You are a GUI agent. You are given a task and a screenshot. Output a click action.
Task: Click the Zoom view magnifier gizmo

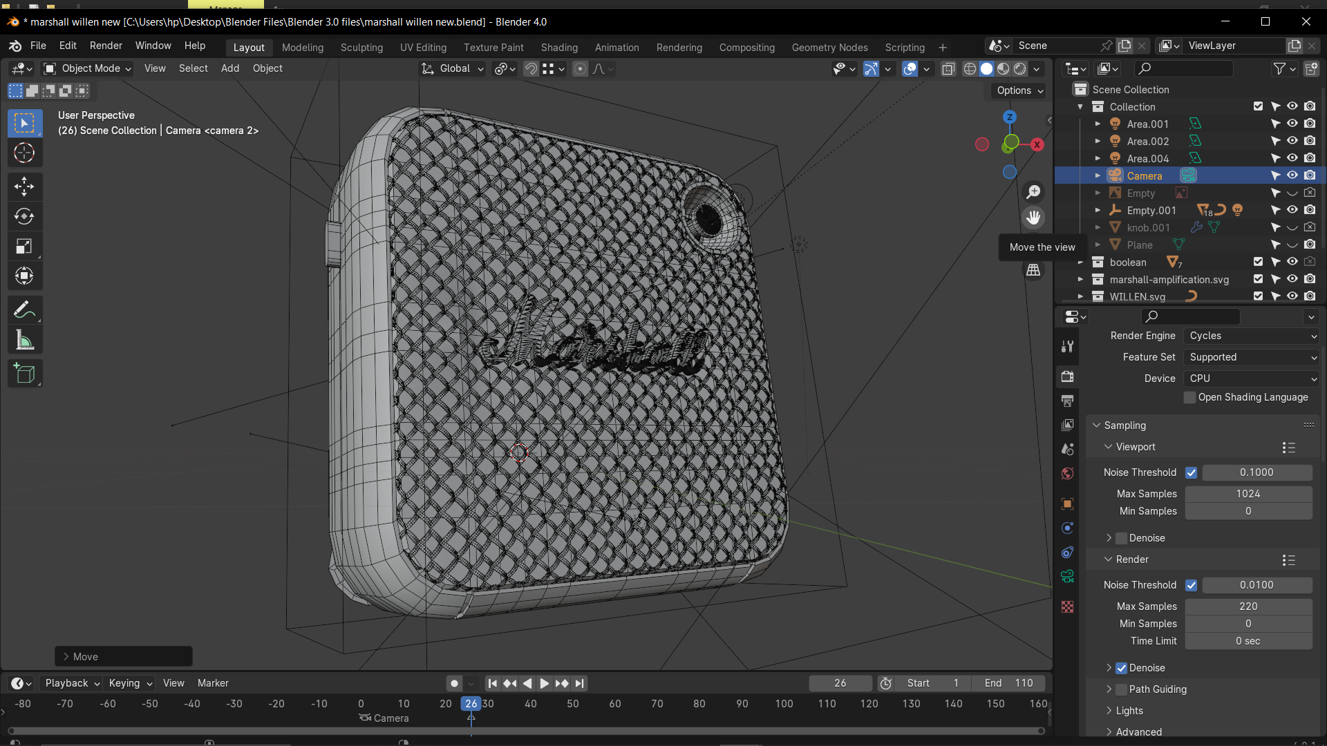click(x=1033, y=192)
